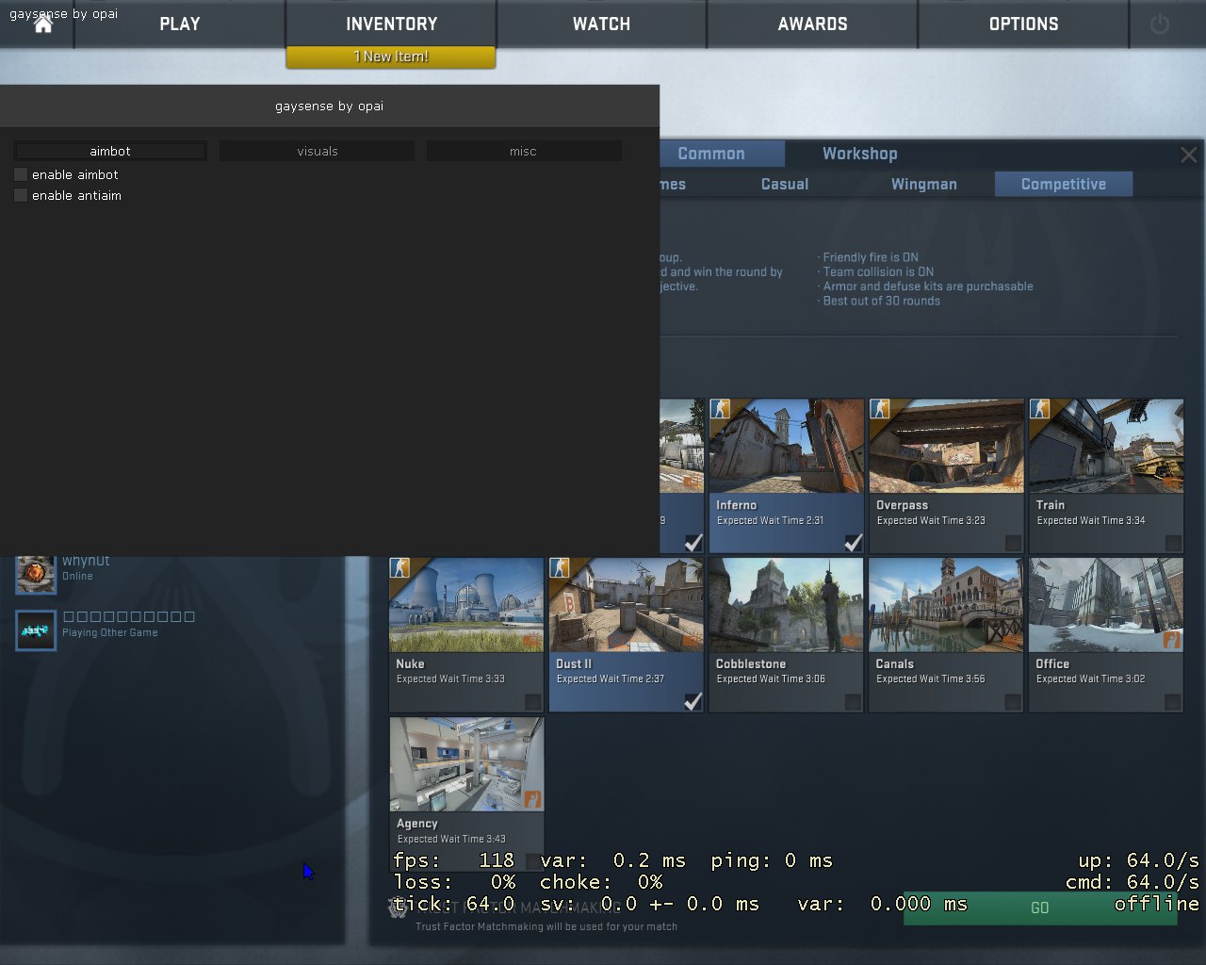The image size is (1206, 965).
Task: Click the hostage mode icon on Agency
Action: tap(532, 800)
